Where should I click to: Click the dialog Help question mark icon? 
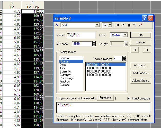(x=145, y=18)
